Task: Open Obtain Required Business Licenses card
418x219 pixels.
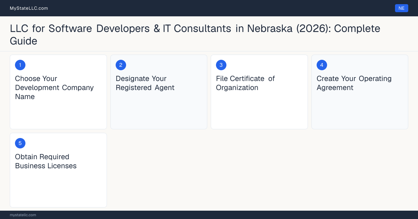Action: 58,170
